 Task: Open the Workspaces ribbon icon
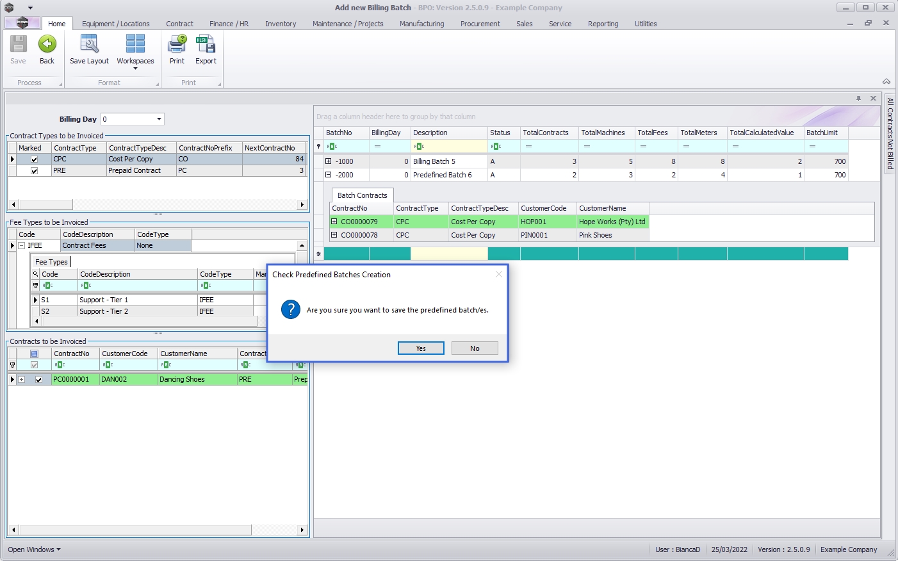pos(135,44)
